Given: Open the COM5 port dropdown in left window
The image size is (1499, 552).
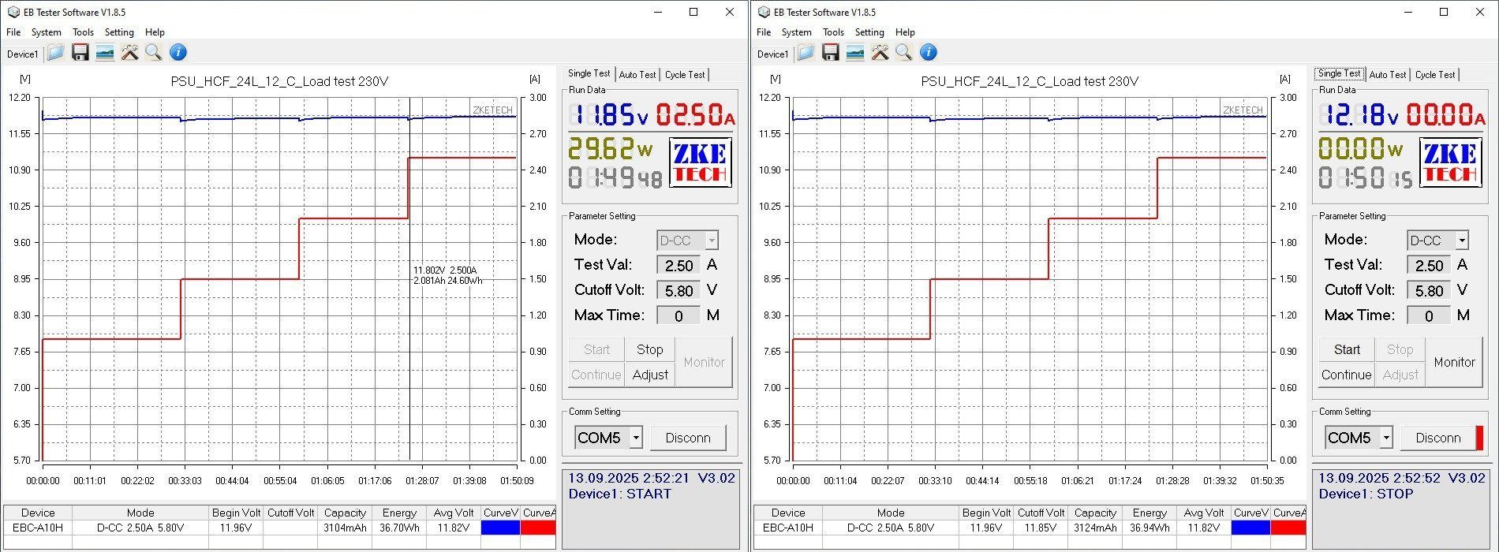Looking at the screenshot, I should [x=636, y=438].
